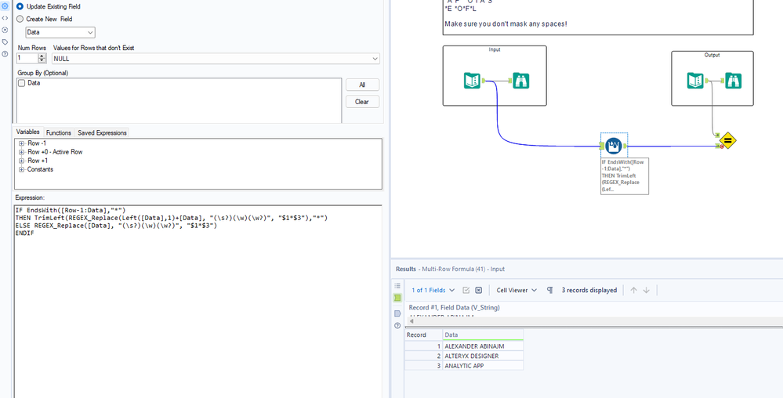Screen dimensions: 783x398
Task: Select the Input Data tool in Input container
Action: coord(472,81)
